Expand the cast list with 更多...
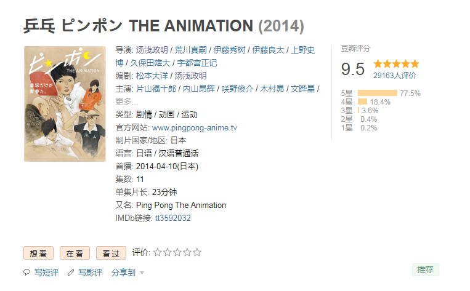This screenshot has width=470, height=291. (127, 102)
